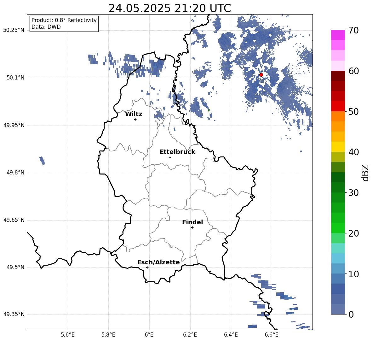Click the 5.6°E longitude label

pyautogui.click(x=68, y=335)
